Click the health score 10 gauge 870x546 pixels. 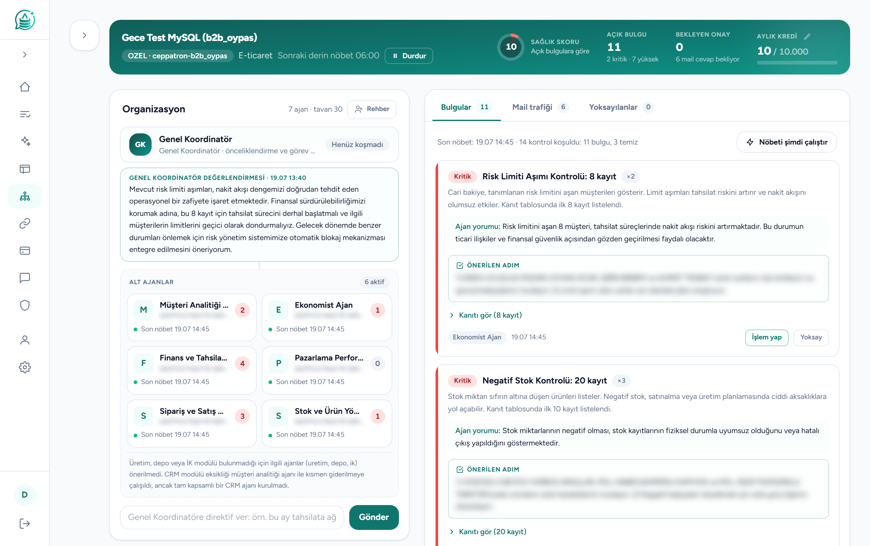511,47
